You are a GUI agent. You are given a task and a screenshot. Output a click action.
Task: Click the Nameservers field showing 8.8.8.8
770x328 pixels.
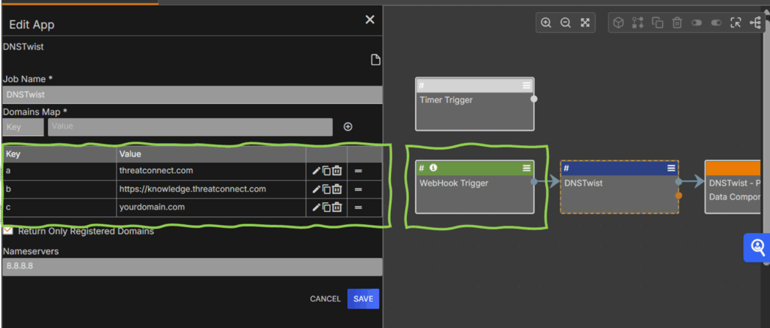tap(192, 266)
